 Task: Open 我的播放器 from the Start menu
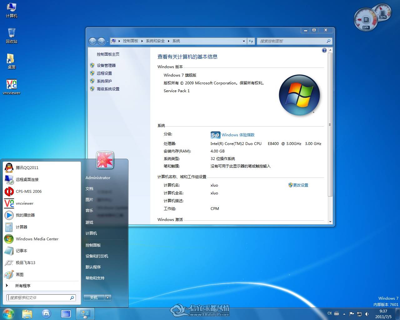42,215
